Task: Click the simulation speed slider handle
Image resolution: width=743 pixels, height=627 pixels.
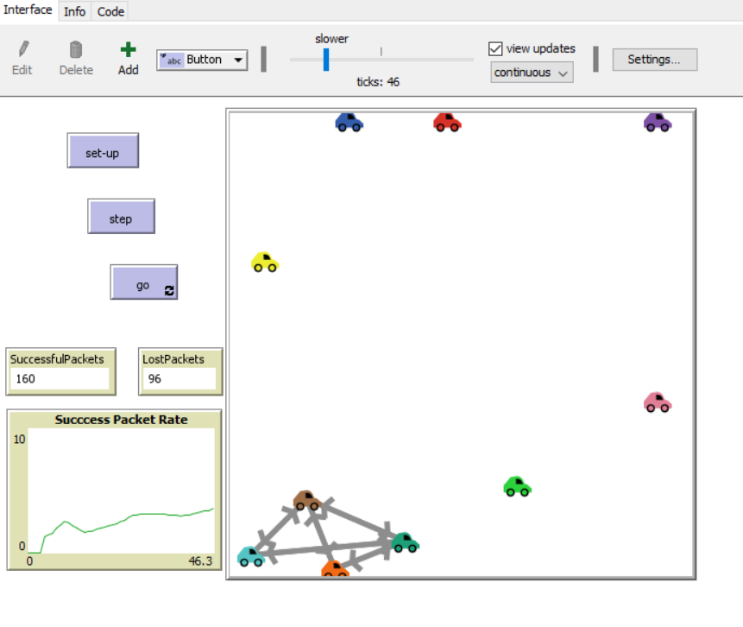Action: point(325,60)
